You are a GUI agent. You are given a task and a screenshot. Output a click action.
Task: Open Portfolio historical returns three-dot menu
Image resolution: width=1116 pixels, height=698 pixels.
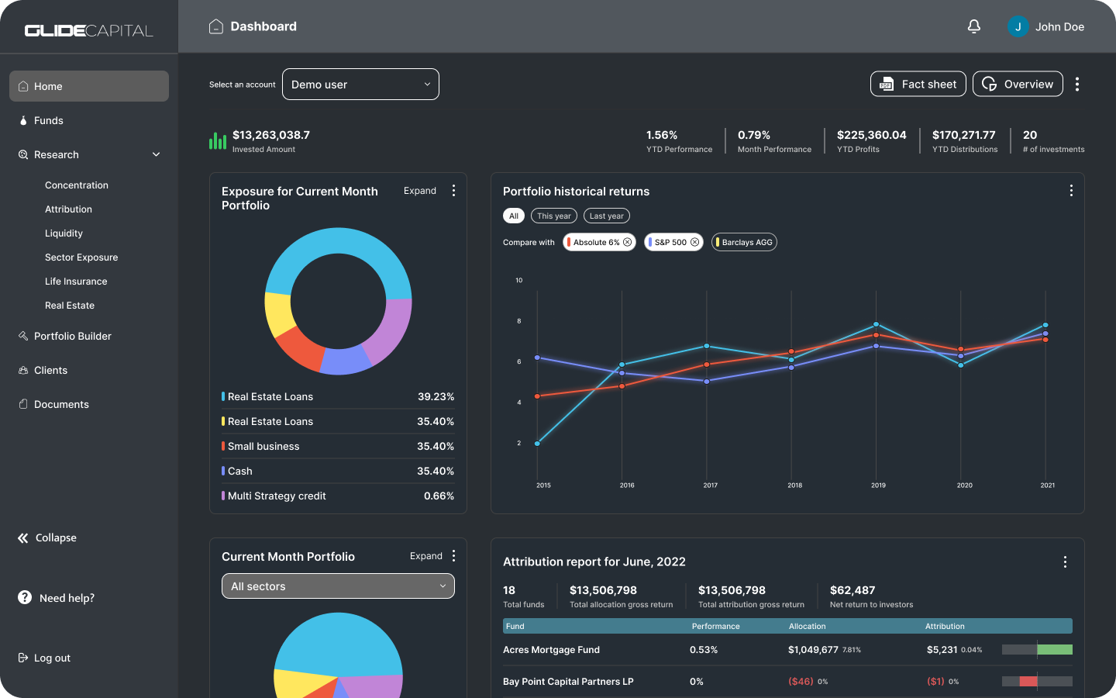[1071, 191]
